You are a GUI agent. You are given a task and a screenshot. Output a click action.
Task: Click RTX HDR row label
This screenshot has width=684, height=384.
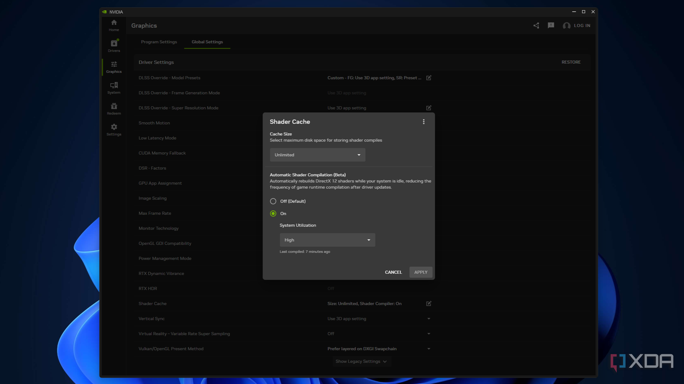(148, 288)
